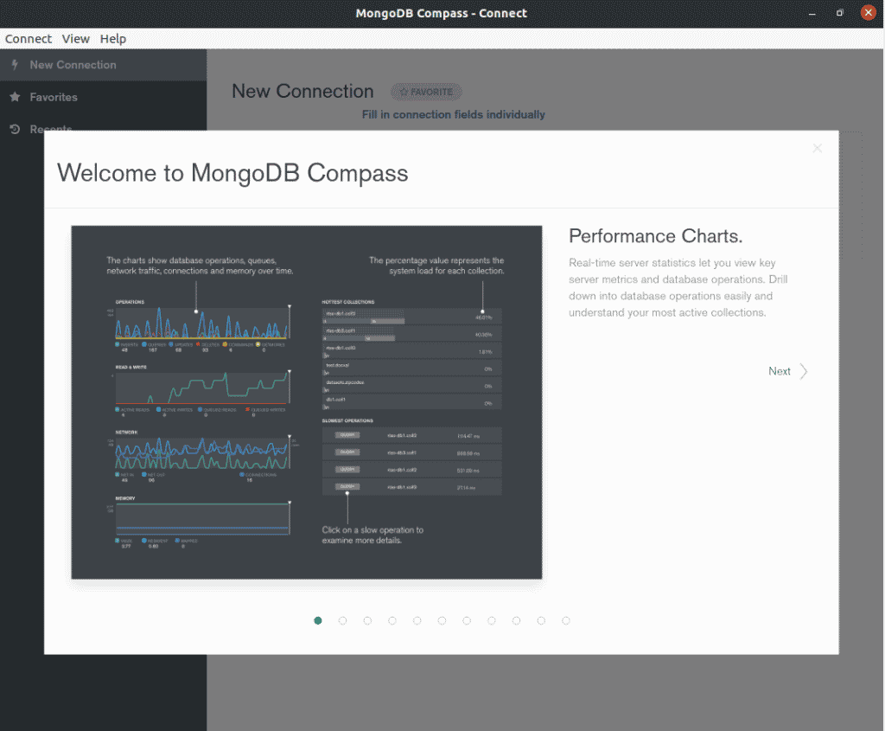Open the View menu
This screenshot has width=885, height=731.
[x=76, y=38]
